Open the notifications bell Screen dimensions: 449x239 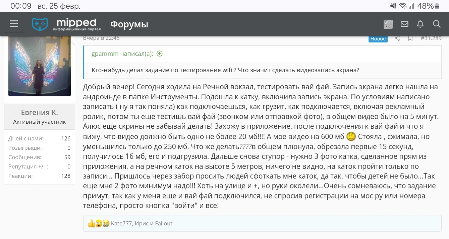[420, 24]
